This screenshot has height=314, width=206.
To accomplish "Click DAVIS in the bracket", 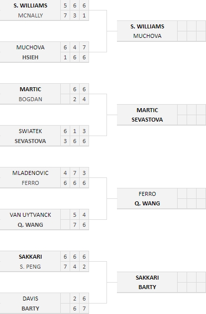I will 30,299.
